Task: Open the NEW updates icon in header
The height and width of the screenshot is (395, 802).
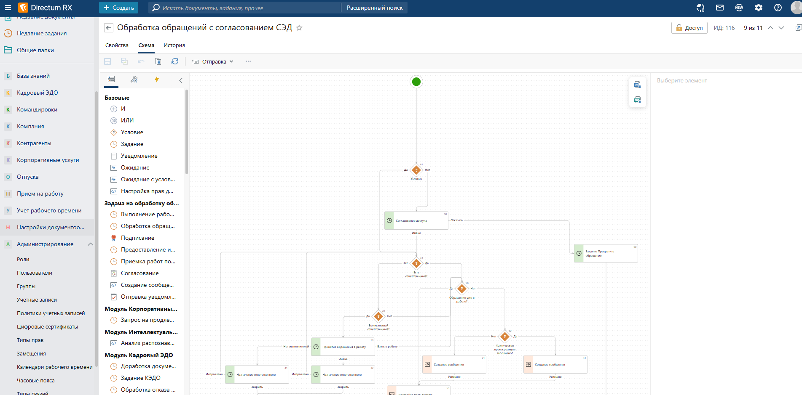Action: point(739,8)
